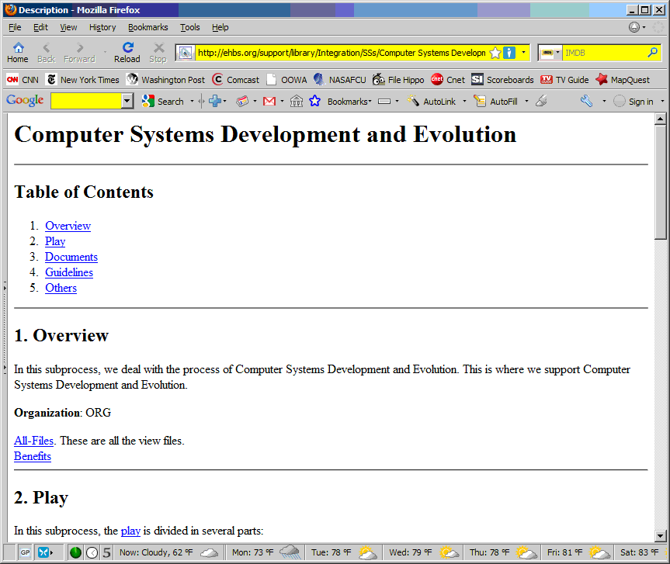Click the IMDB search field
Image resolution: width=670 pixels, height=564 pixels.
[x=604, y=53]
